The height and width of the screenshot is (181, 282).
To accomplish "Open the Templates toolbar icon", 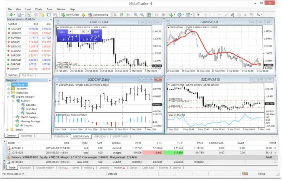I will click(188, 15).
